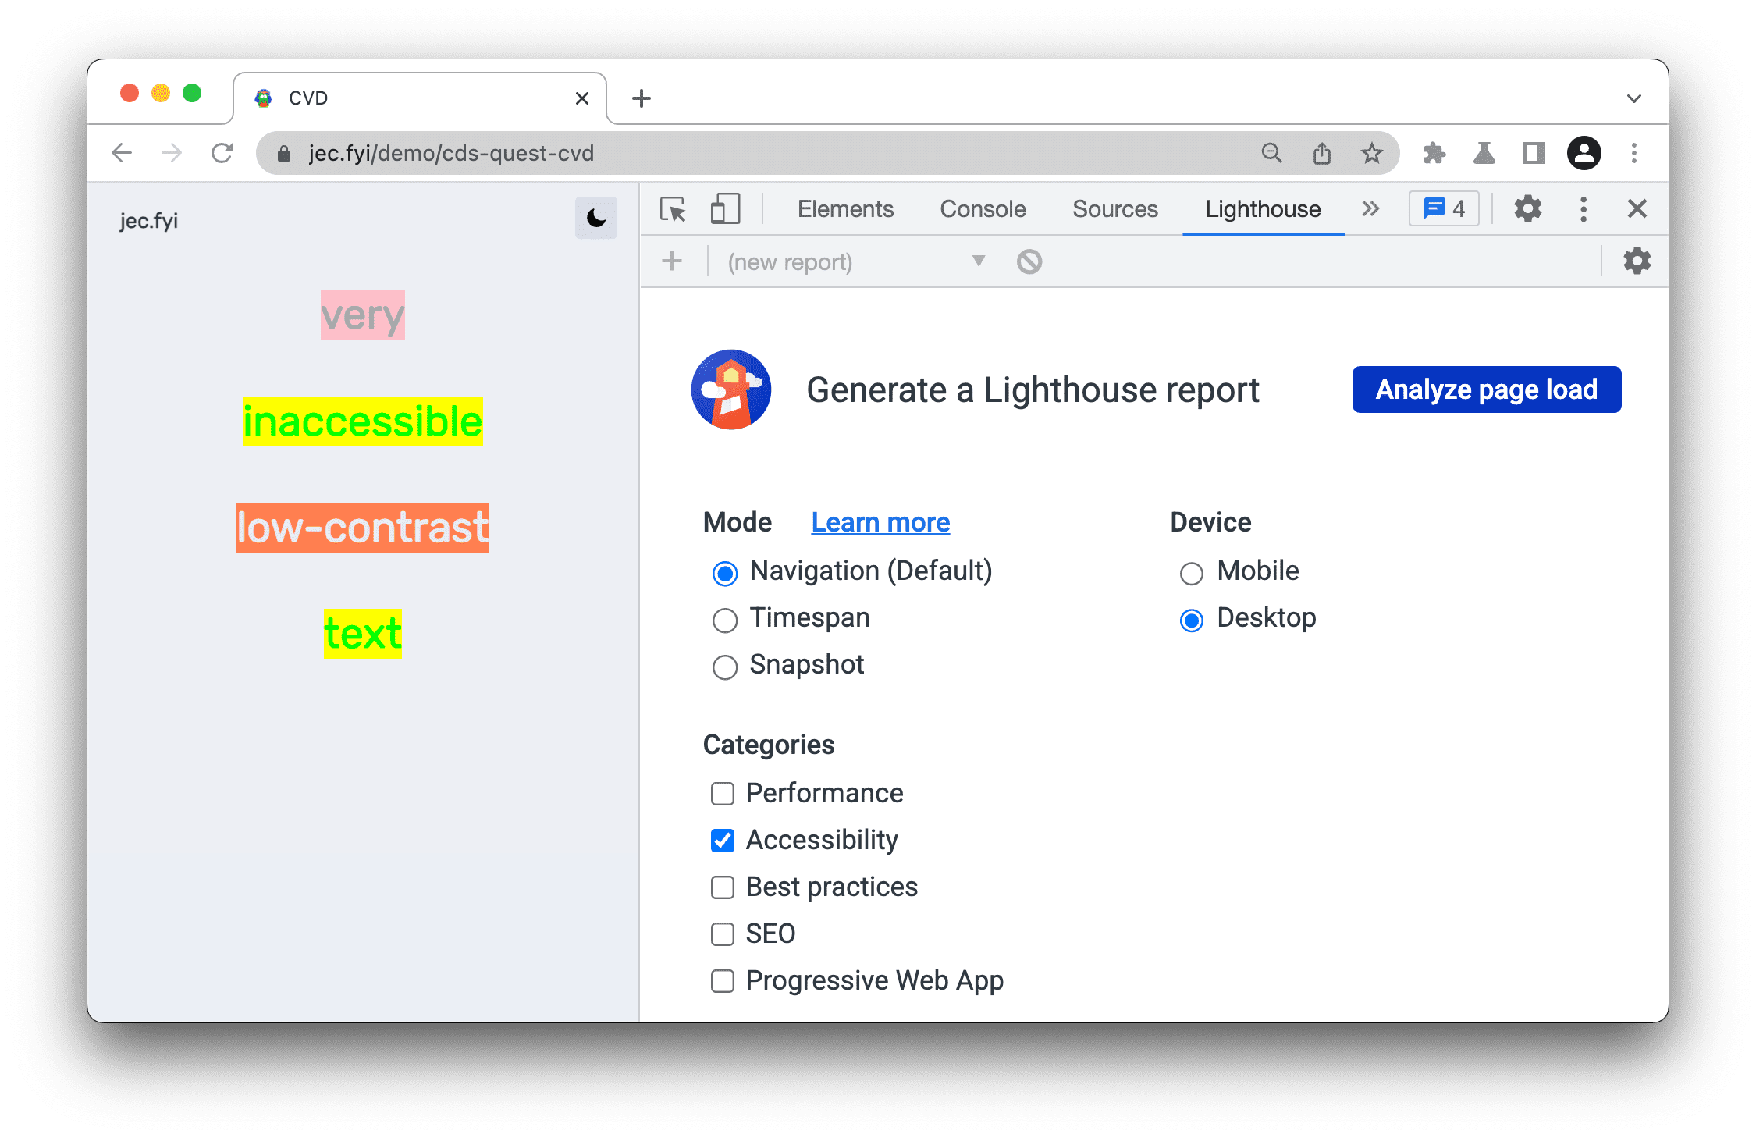Enable the SEO category checkbox
Image resolution: width=1756 pixels, height=1138 pixels.
[720, 930]
